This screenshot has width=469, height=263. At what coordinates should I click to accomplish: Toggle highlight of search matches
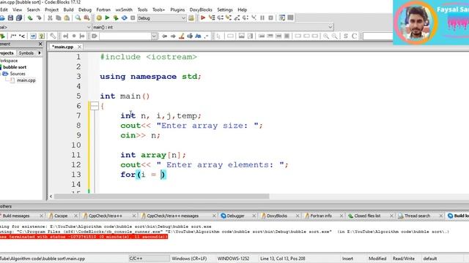[181, 36]
